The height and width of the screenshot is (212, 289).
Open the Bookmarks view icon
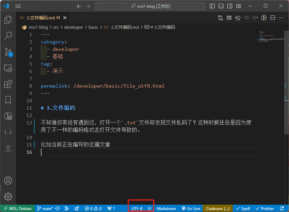pyautogui.click(x=8, y=100)
